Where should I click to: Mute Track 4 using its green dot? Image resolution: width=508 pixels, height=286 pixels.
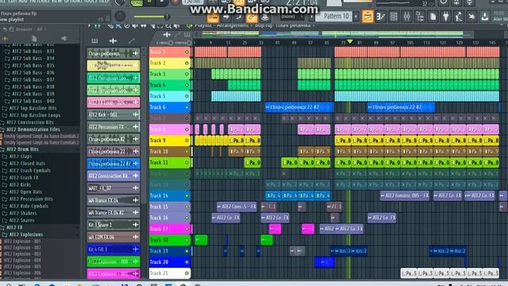pos(187,85)
